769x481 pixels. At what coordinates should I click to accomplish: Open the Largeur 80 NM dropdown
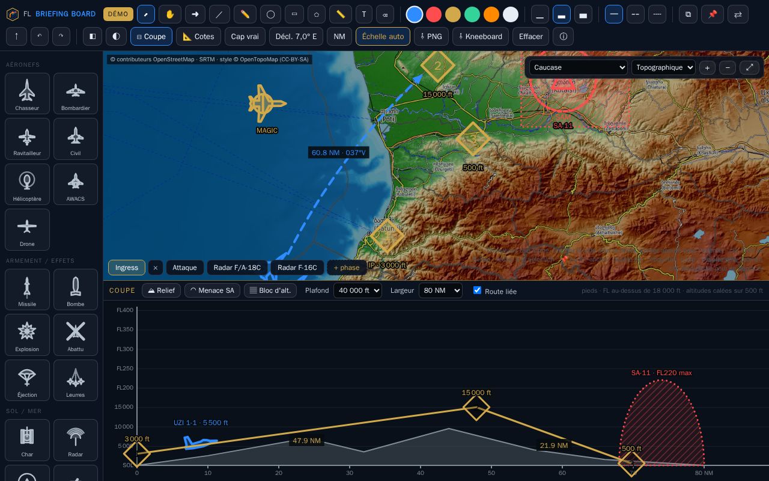point(440,290)
